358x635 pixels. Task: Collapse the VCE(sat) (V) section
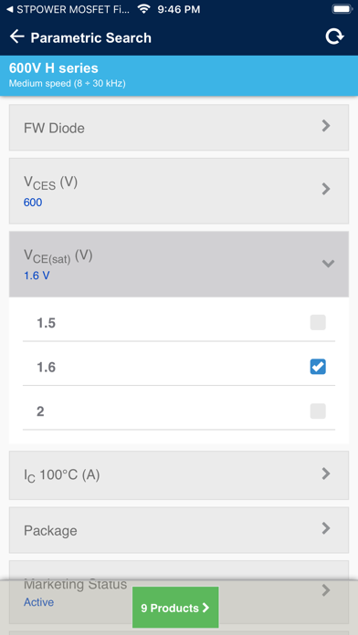tap(179, 264)
